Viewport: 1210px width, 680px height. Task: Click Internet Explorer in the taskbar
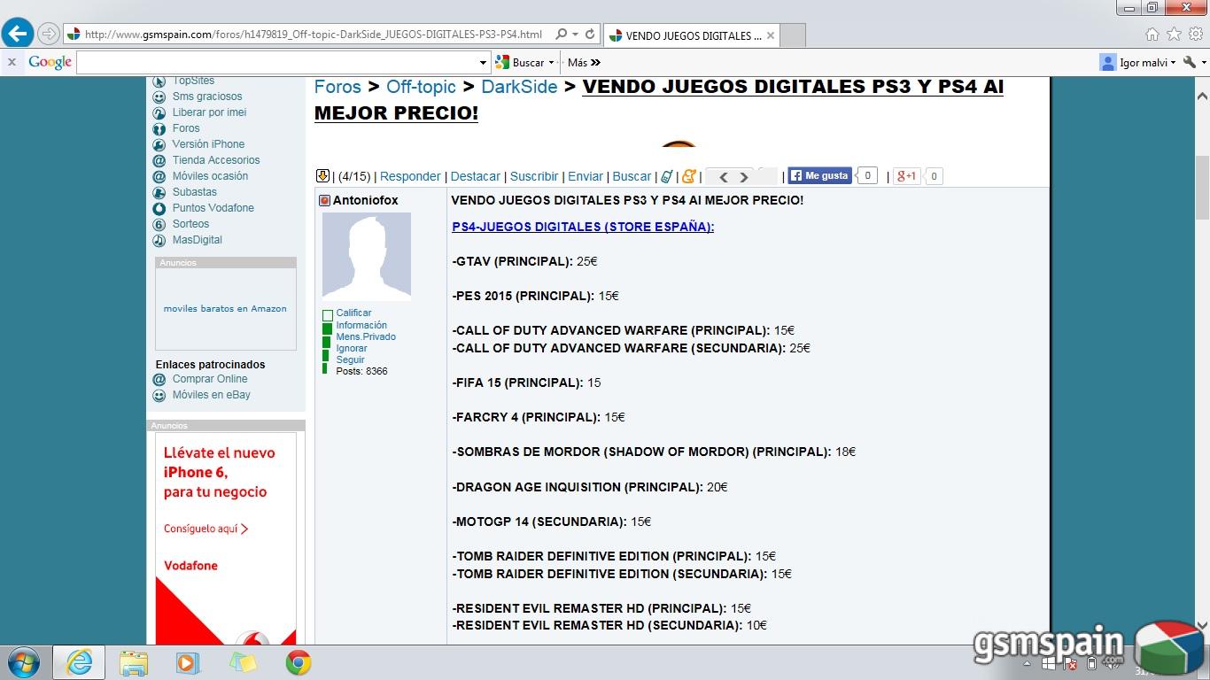click(79, 662)
